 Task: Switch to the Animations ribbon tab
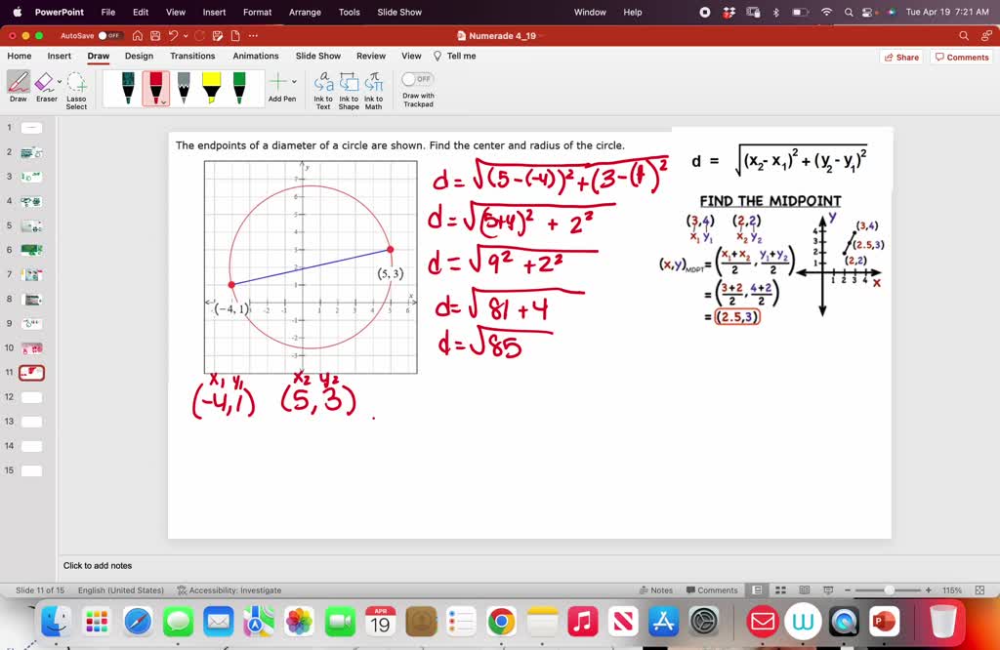click(x=255, y=56)
